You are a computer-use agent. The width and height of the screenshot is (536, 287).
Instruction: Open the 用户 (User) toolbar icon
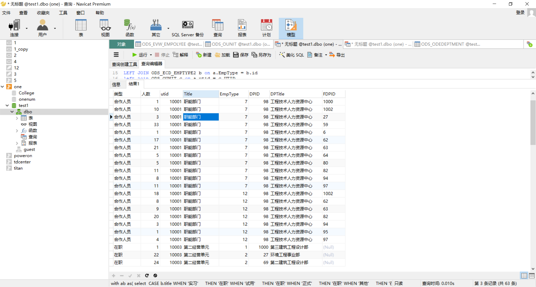(x=42, y=28)
